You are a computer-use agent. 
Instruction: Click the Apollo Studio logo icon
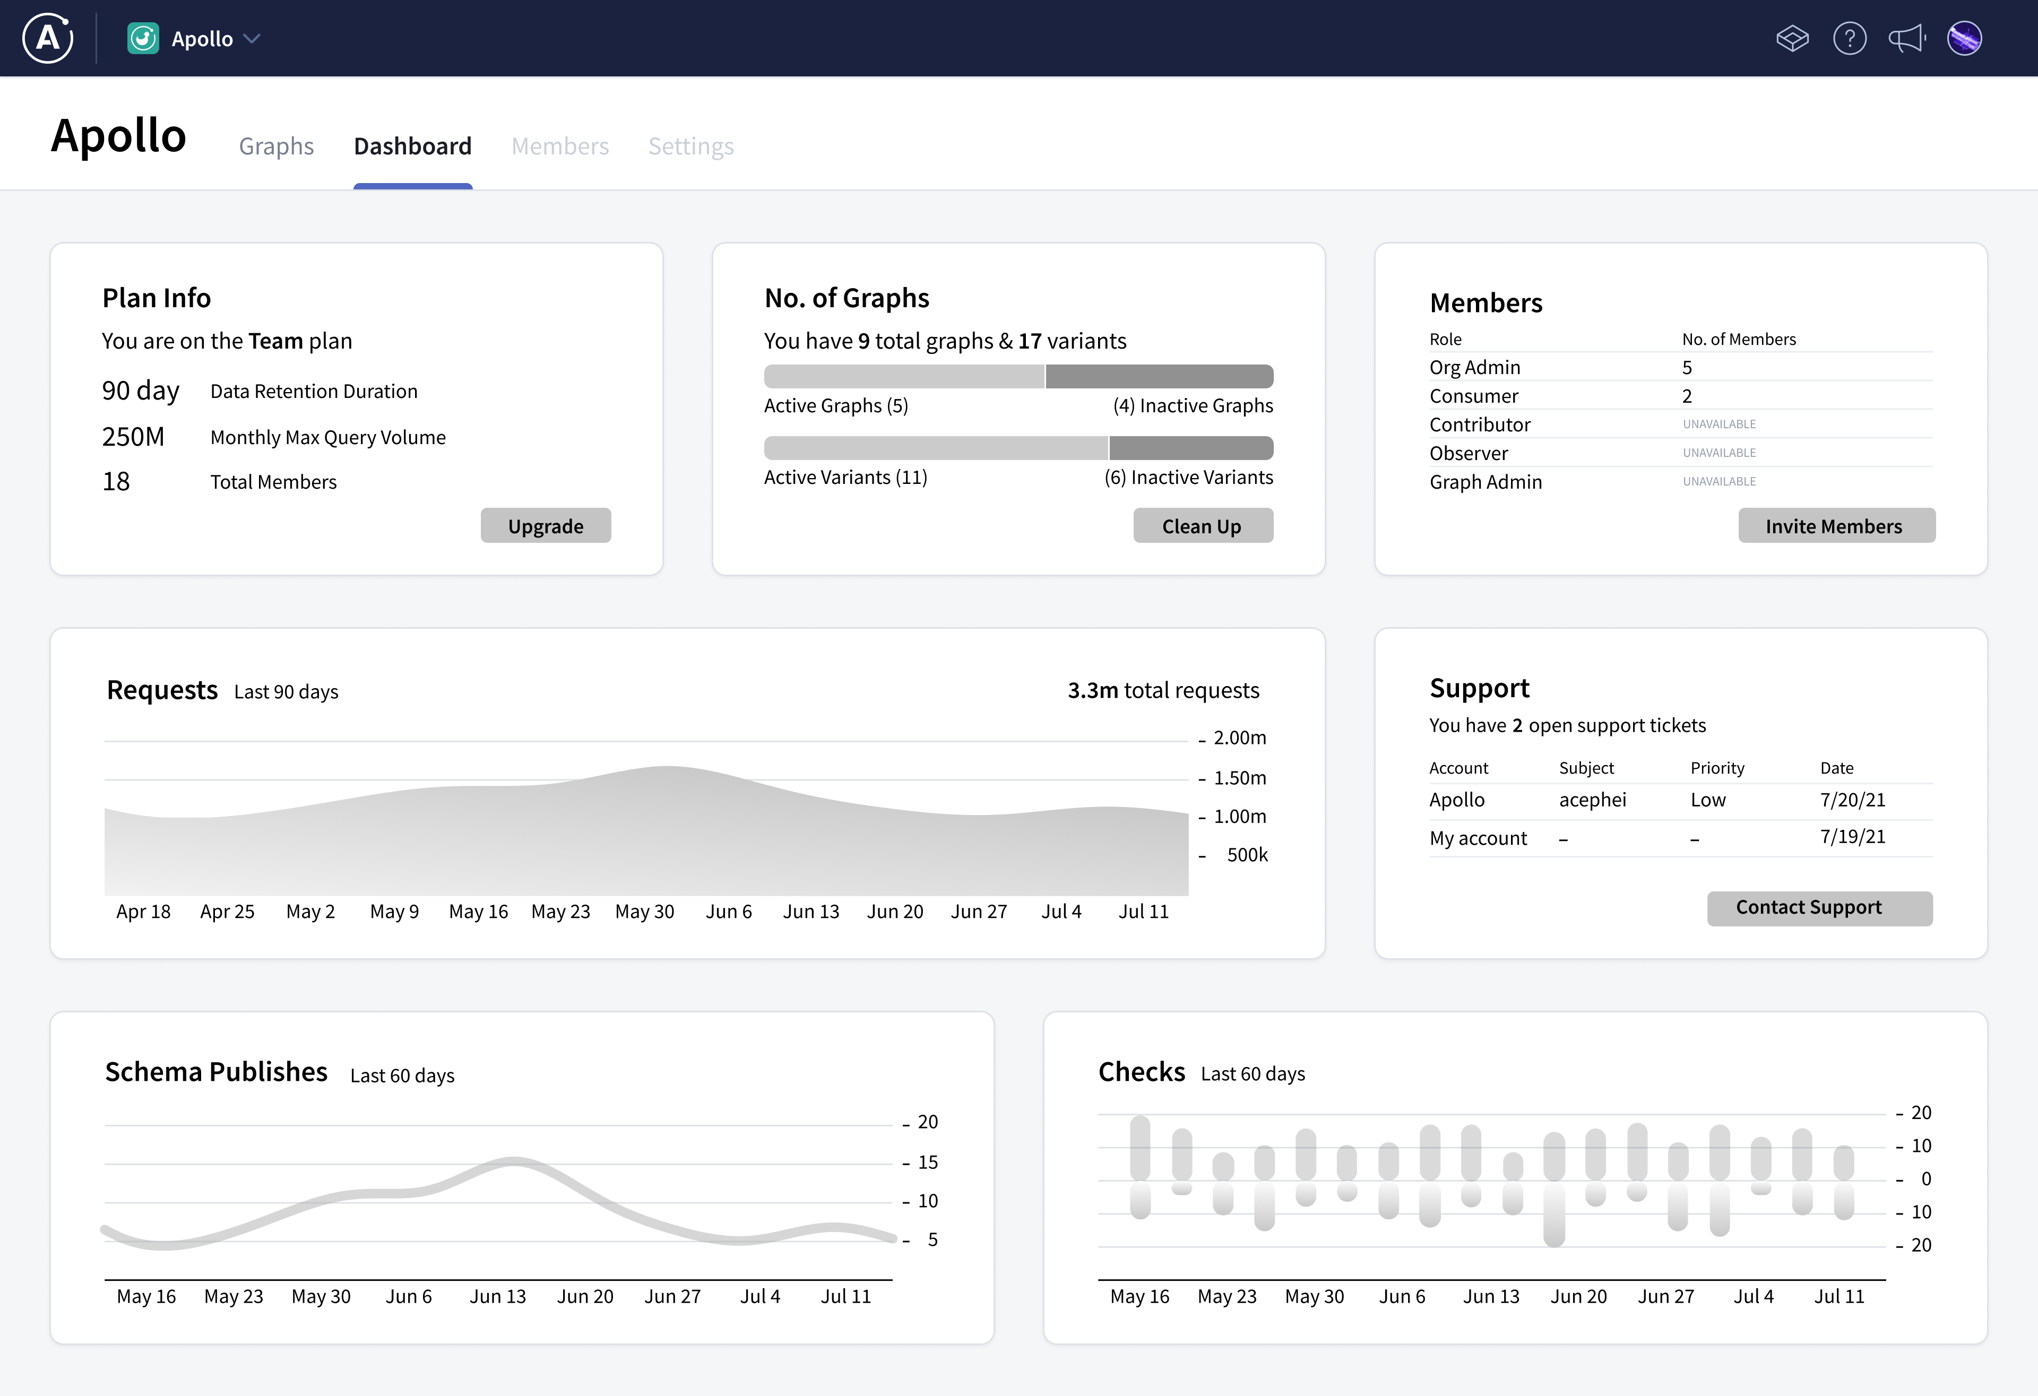pyautogui.click(x=47, y=38)
